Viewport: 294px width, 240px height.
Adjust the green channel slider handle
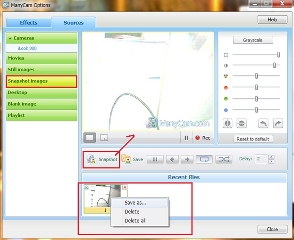point(256,99)
